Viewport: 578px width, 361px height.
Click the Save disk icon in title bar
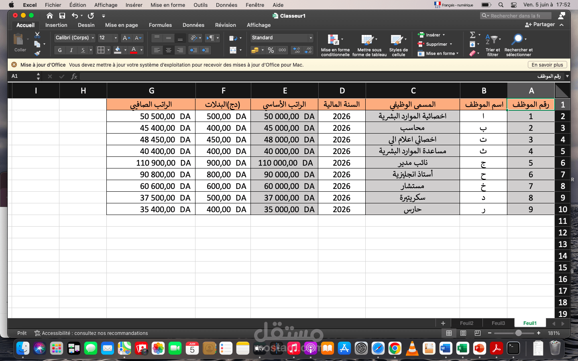pos(62,16)
